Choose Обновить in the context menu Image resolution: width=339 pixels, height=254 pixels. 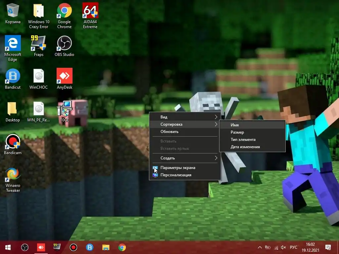pyautogui.click(x=185, y=132)
